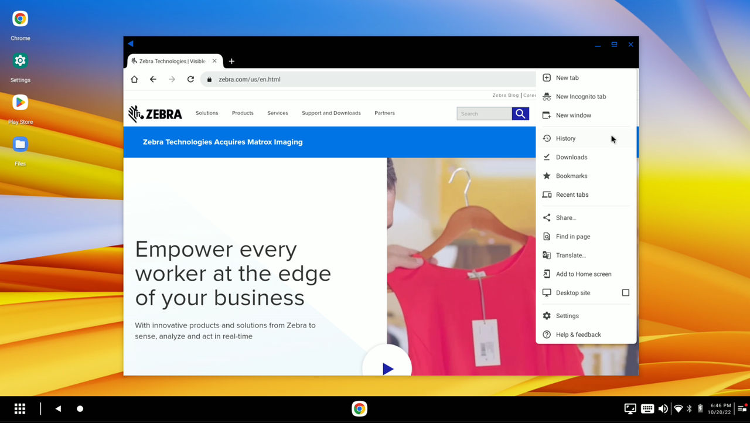The height and width of the screenshot is (423, 750).
Task: Open Chrome Settings from menu
Action: pos(586,316)
